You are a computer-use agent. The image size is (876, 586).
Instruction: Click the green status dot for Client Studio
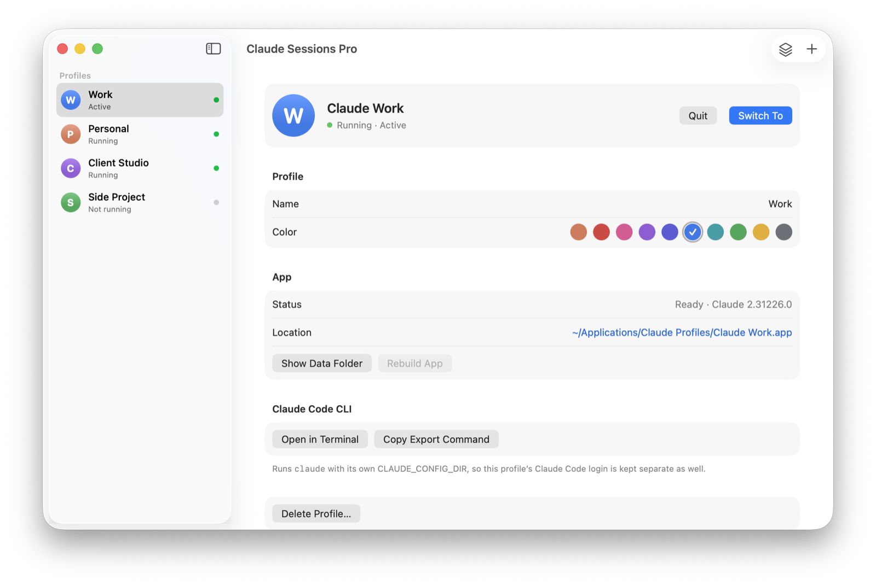216,168
